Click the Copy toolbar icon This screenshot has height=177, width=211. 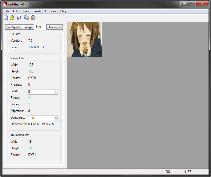tap(26, 18)
